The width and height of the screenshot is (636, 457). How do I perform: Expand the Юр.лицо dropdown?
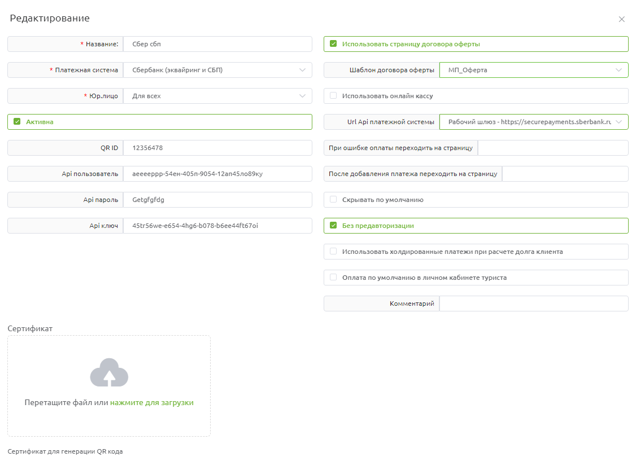point(218,96)
